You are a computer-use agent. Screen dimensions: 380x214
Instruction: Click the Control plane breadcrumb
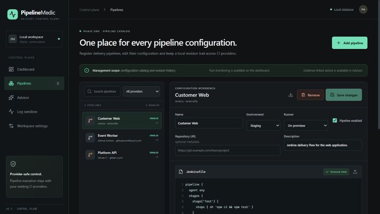click(90, 10)
